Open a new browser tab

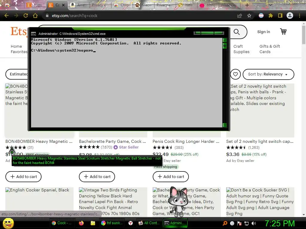click(x=247, y=5)
